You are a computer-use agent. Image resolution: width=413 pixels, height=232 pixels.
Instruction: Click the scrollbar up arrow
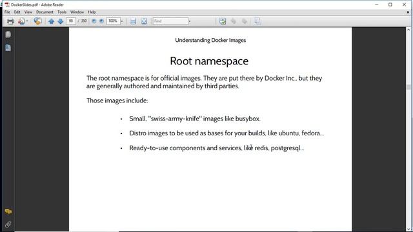pyautogui.click(x=408, y=30)
